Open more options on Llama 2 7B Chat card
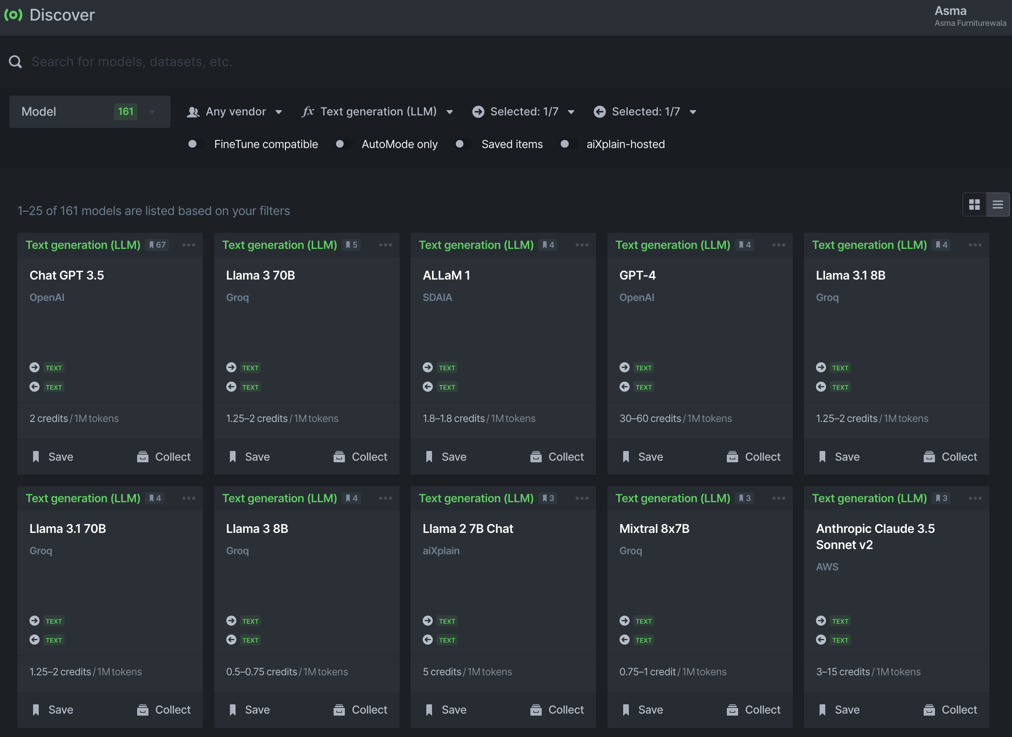 click(582, 498)
